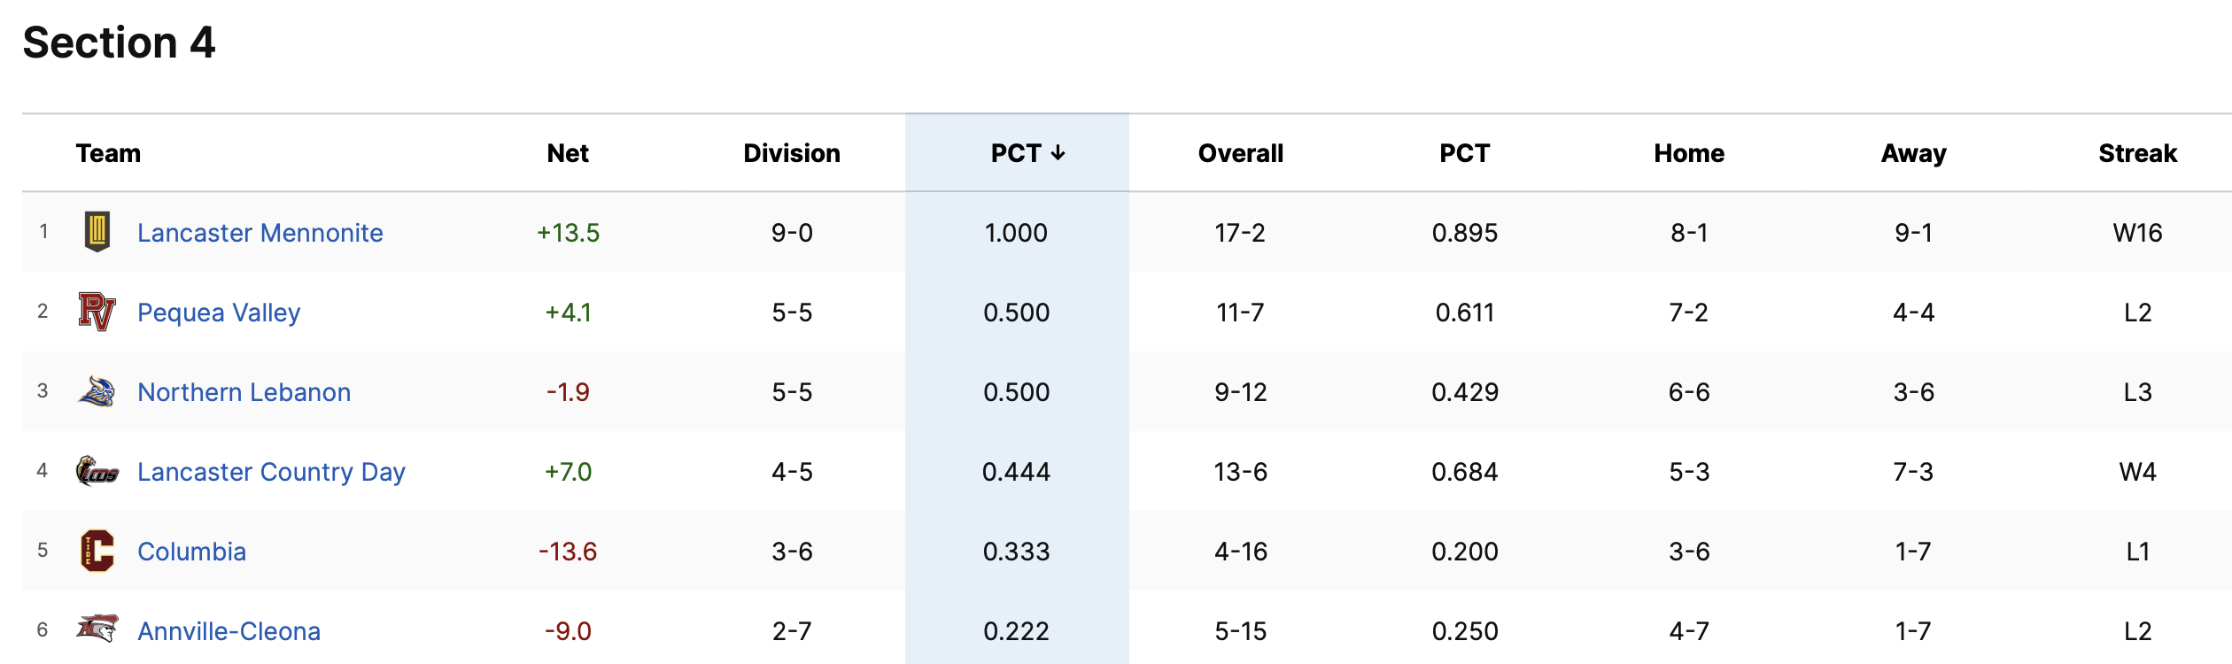Click the Annville-Cleona team logo
Viewport: 2232px width, 664px height.
pos(97,629)
